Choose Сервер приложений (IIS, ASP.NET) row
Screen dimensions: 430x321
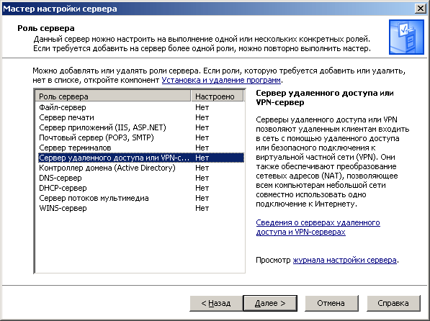pyautogui.click(x=141, y=127)
